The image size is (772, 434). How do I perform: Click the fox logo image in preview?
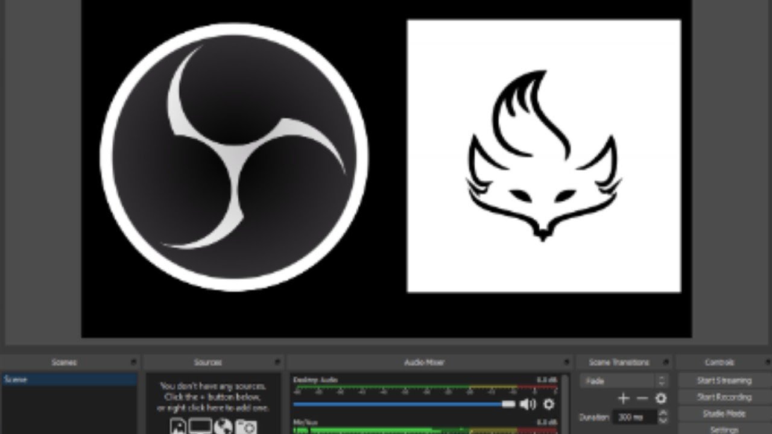click(544, 156)
